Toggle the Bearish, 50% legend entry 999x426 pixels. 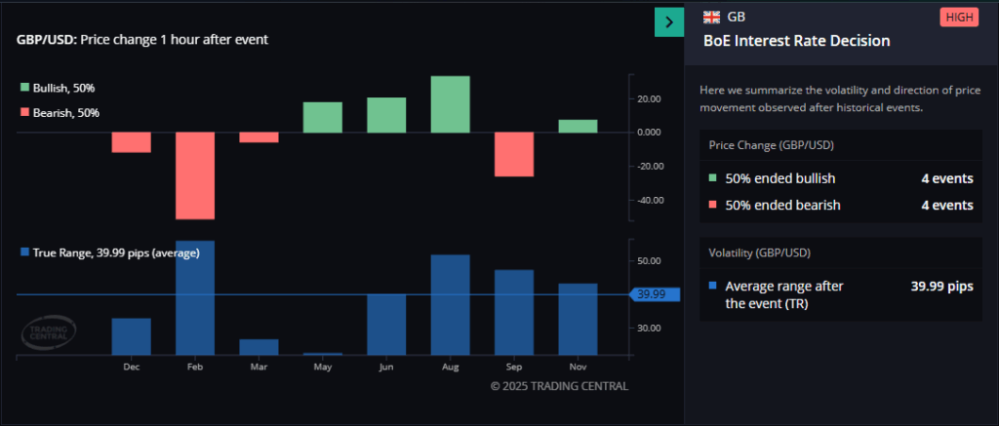[x=64, y=113]
